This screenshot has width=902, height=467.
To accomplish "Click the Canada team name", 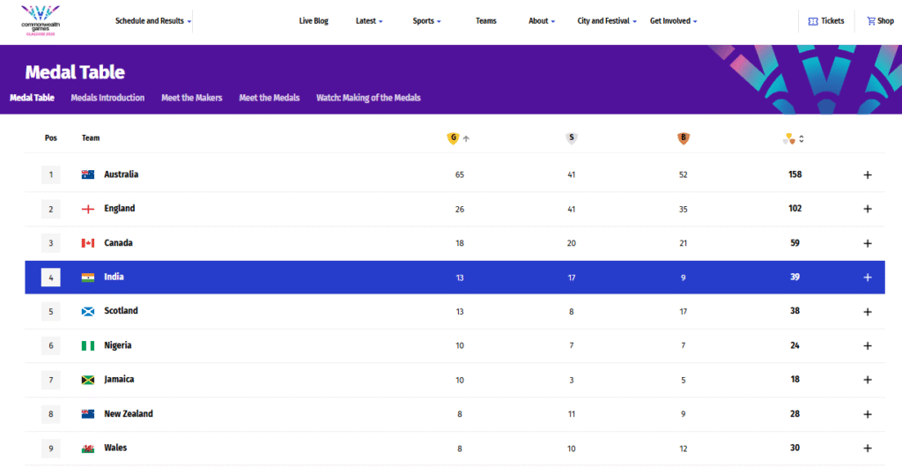I will click(118, 242).
